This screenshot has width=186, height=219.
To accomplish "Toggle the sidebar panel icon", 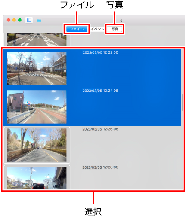I will (x=29, y=20).
